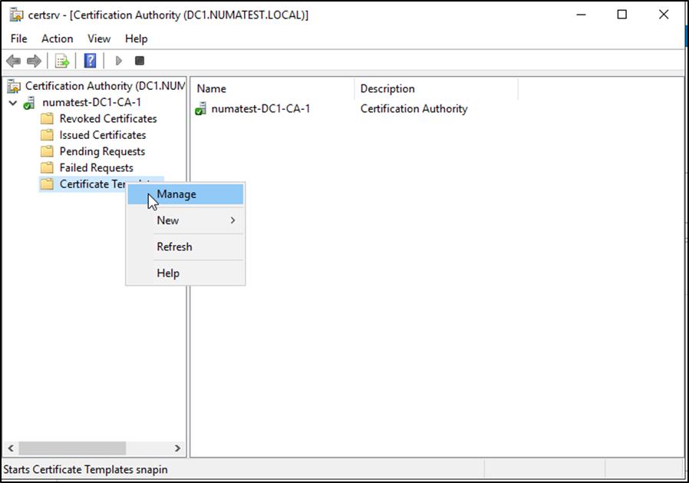The image size is (689, 483).
Task: Click the Back arrow toolbar icon
Action: (x=13, y=61)
